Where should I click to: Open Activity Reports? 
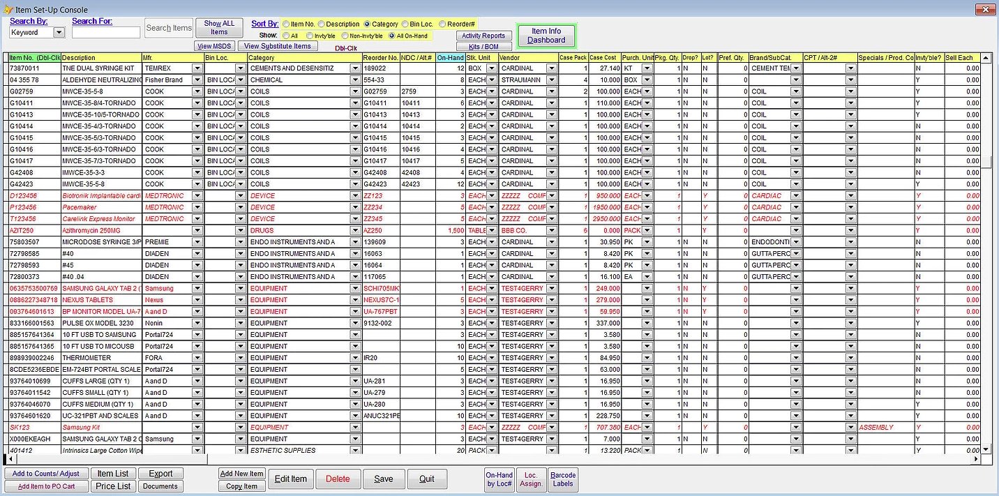483,36
